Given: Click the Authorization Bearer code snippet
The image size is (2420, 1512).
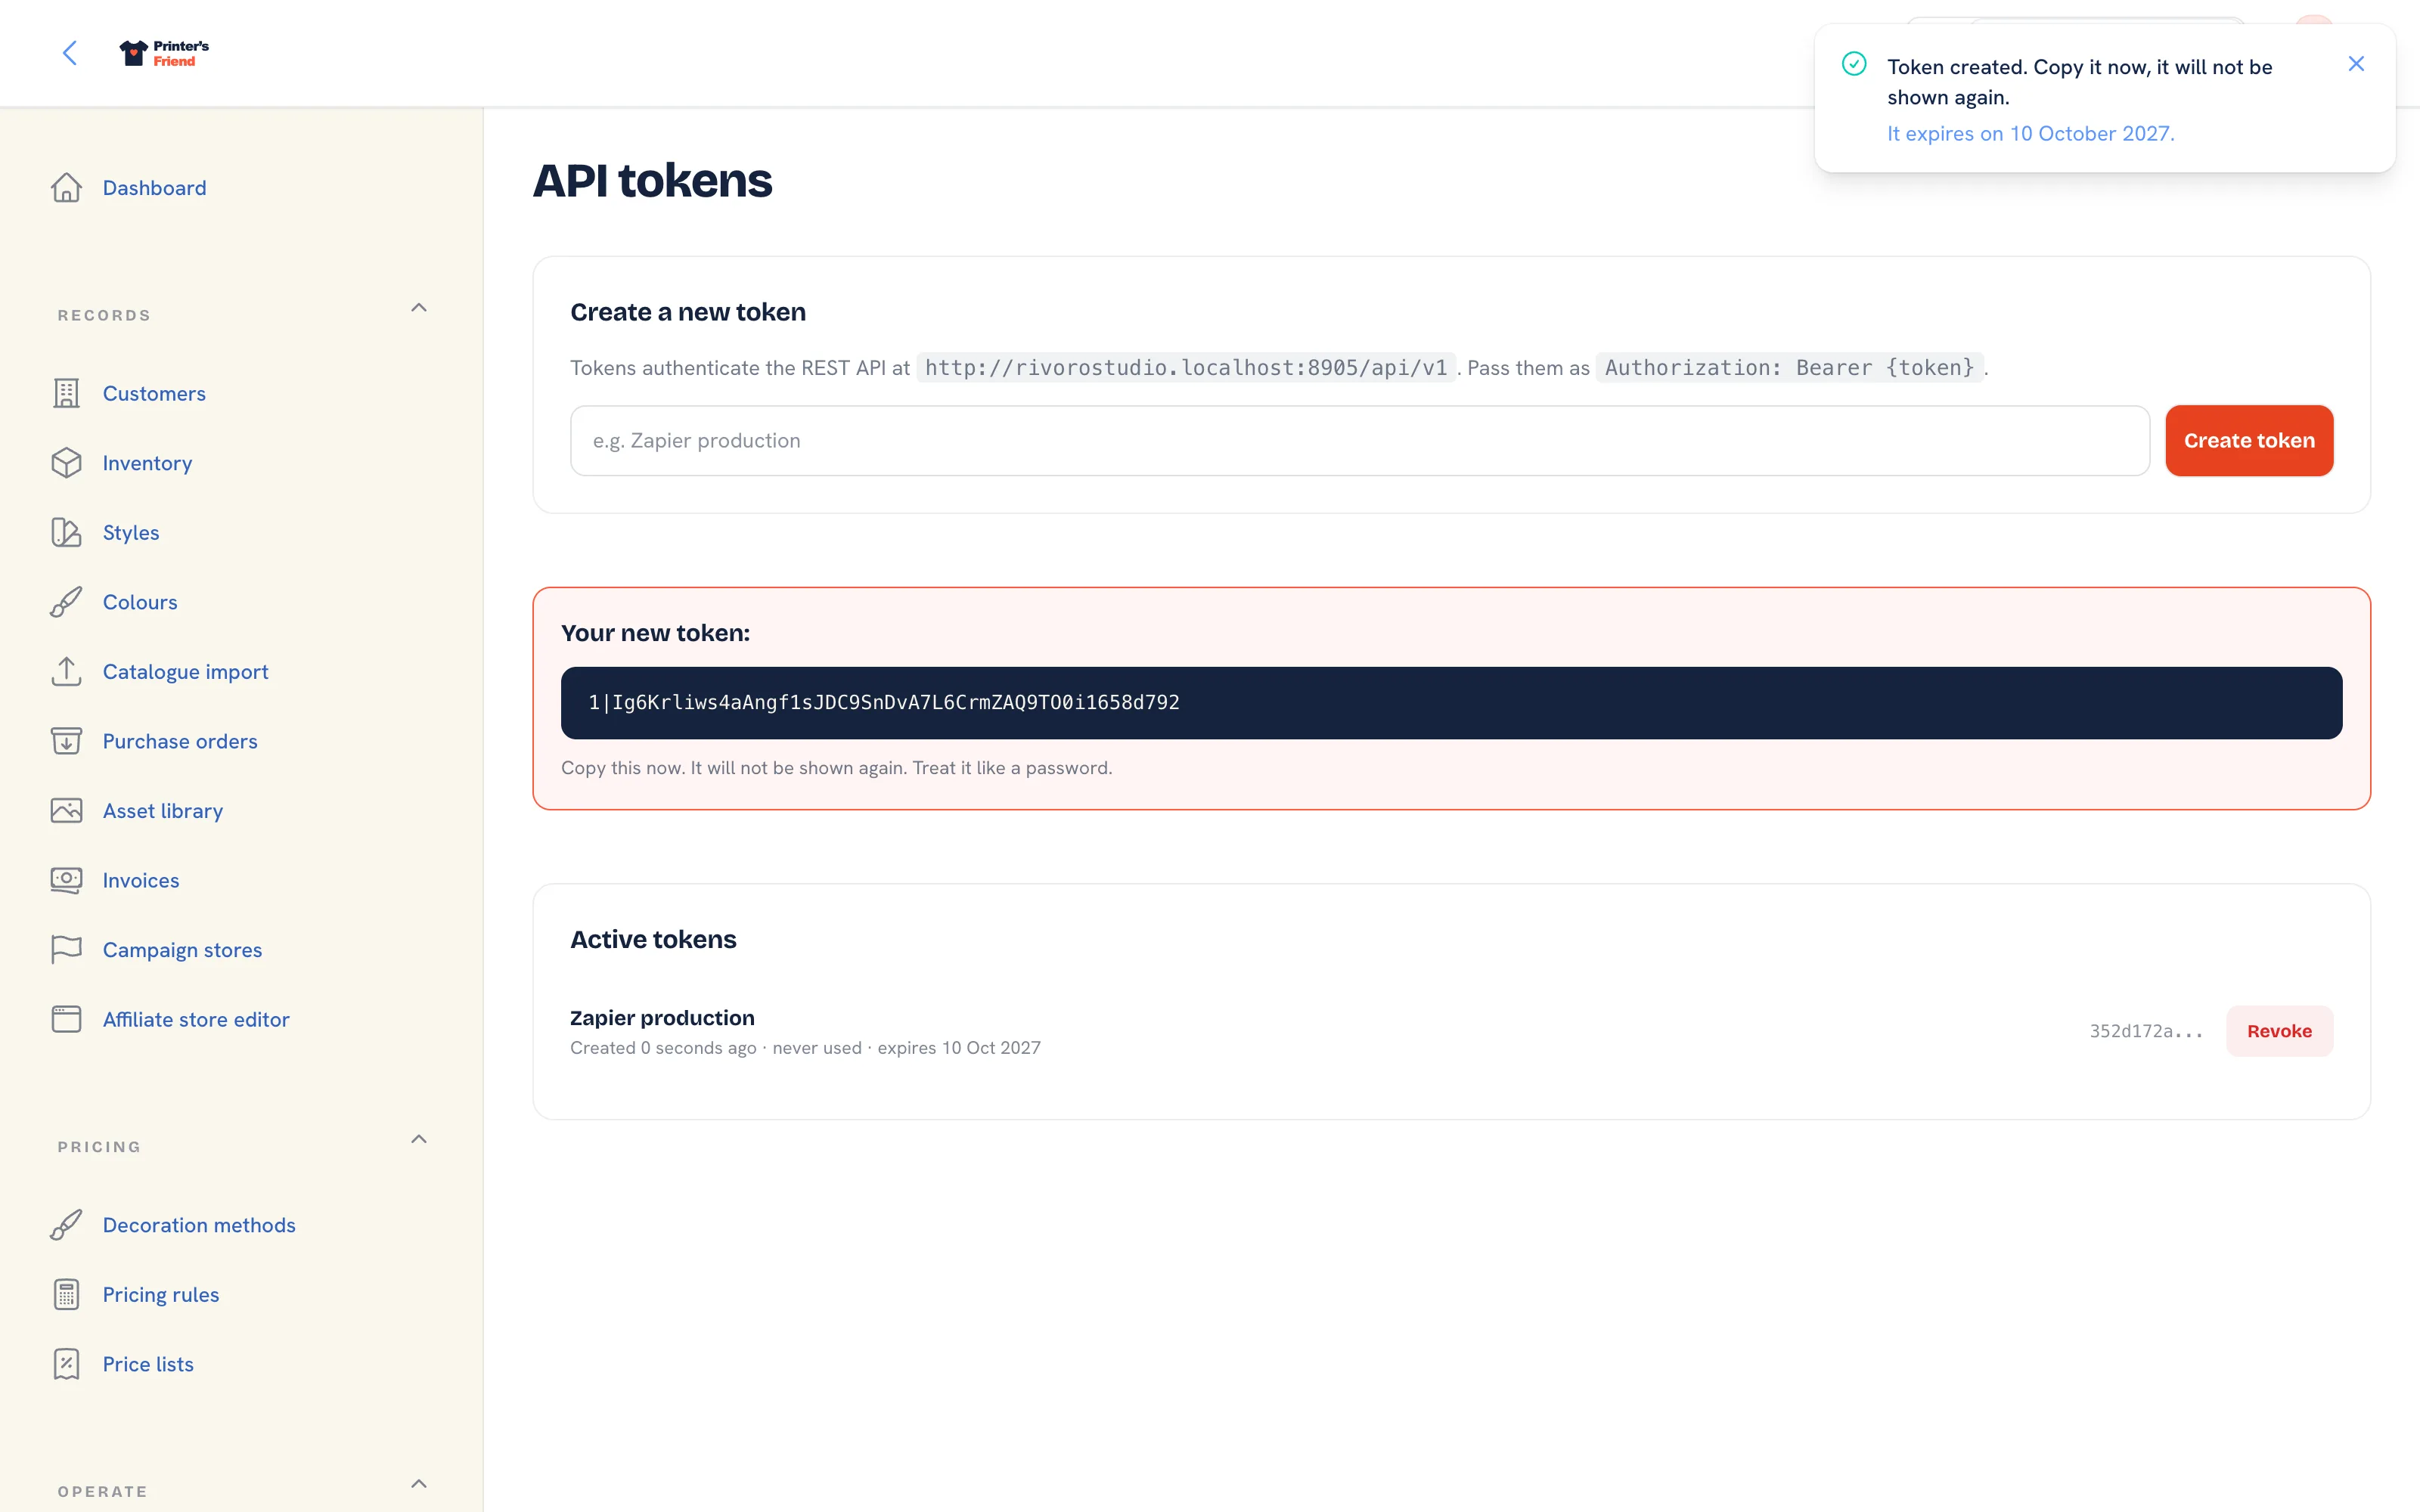Looking at the screenshot, I should point(1789,368).
